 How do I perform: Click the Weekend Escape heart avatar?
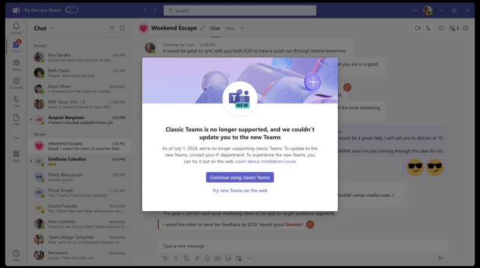coord(143,28)
